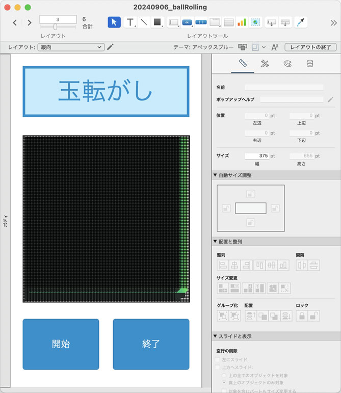Click the align bottom edges icon
Image resolution: width=341 pixels, height=393 pixels.
click(283, 265)
